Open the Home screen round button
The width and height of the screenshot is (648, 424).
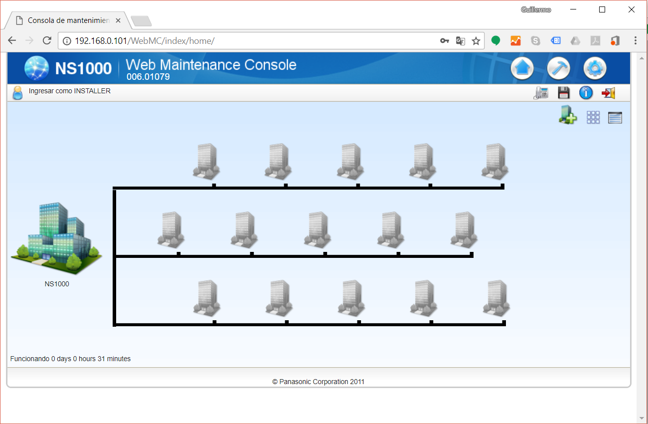click(522, 68)
